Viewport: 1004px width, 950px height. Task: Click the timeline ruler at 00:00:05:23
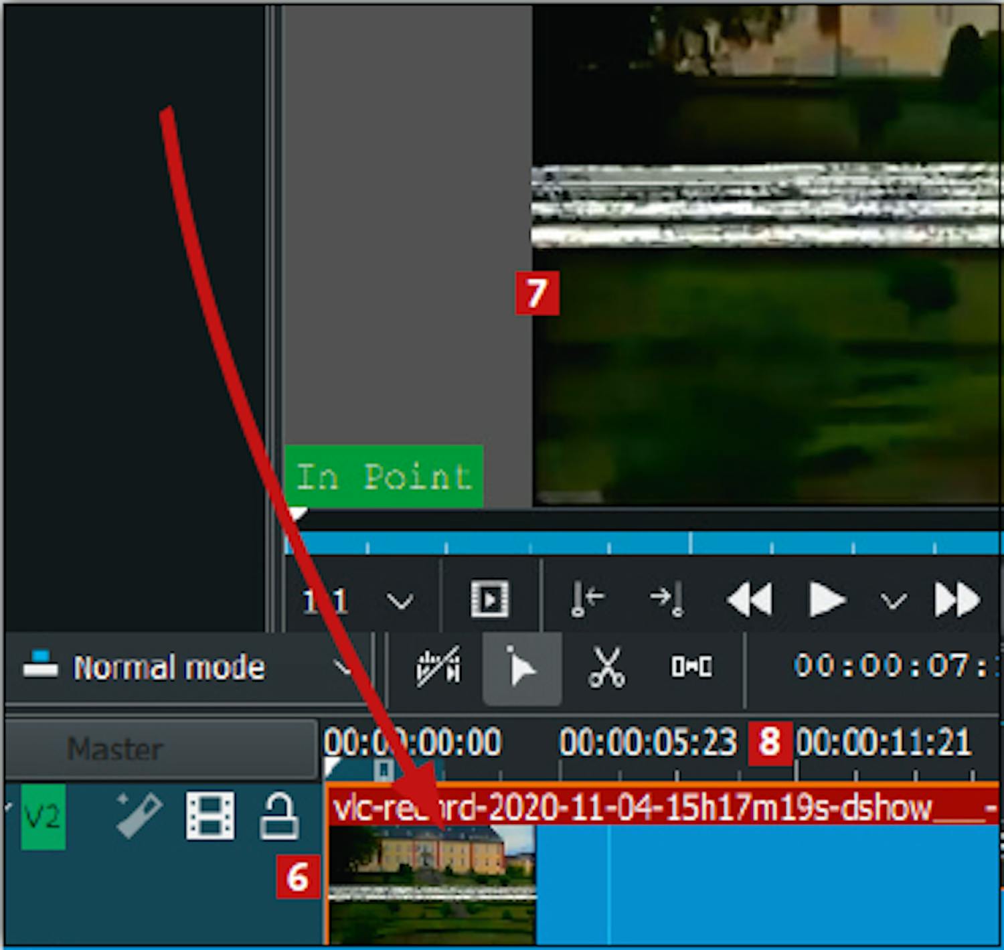pyautogui.click(x=647, y=742)
